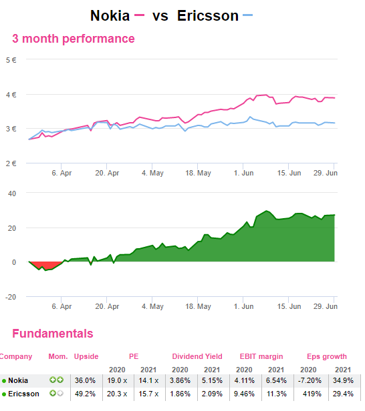
Task: Click the 4 € axis label on price chart
Action: click(11, 95)
